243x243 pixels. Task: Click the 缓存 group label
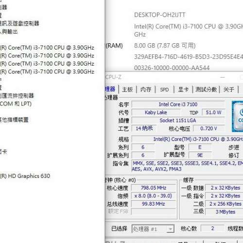pyautogui.click(x=188, y=180)
